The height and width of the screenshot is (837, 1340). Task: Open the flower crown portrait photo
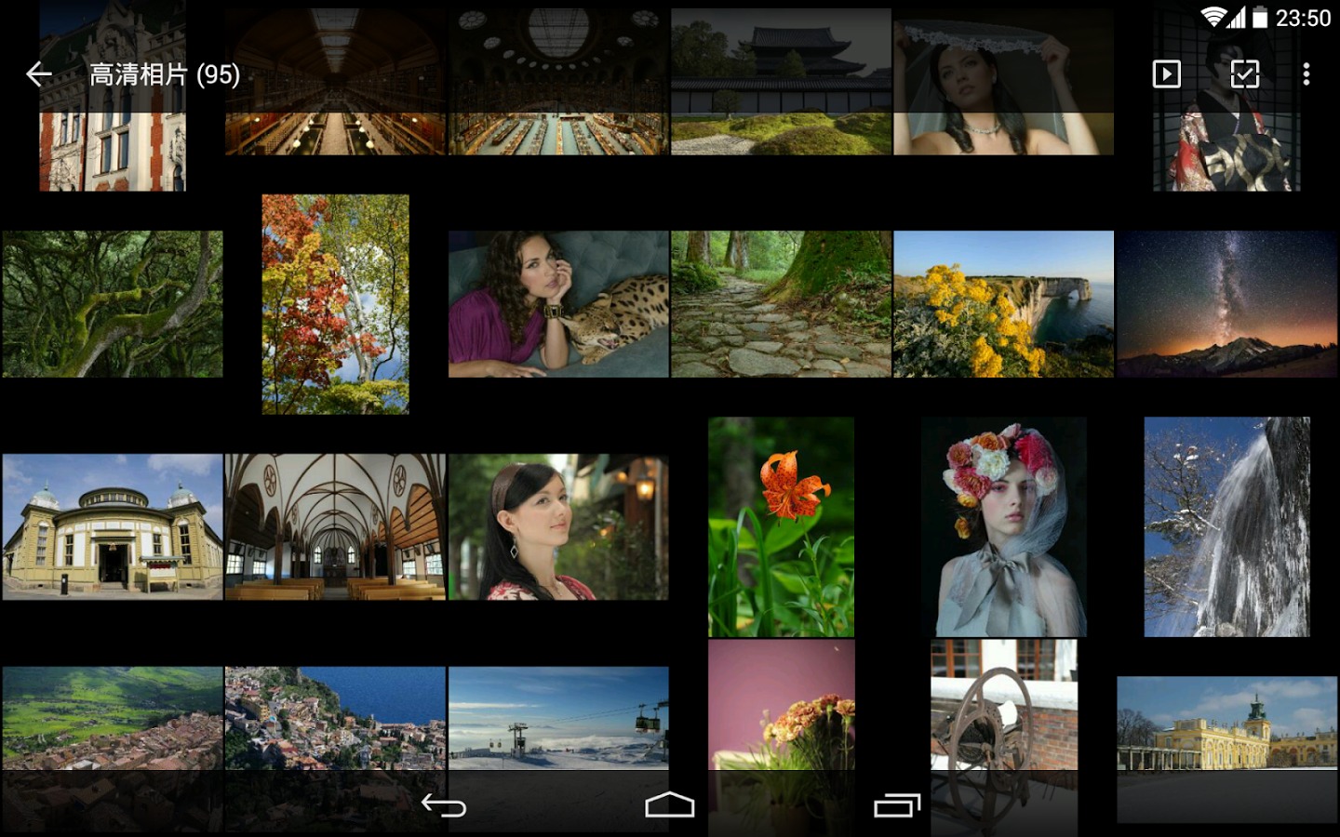[1003, 526]
